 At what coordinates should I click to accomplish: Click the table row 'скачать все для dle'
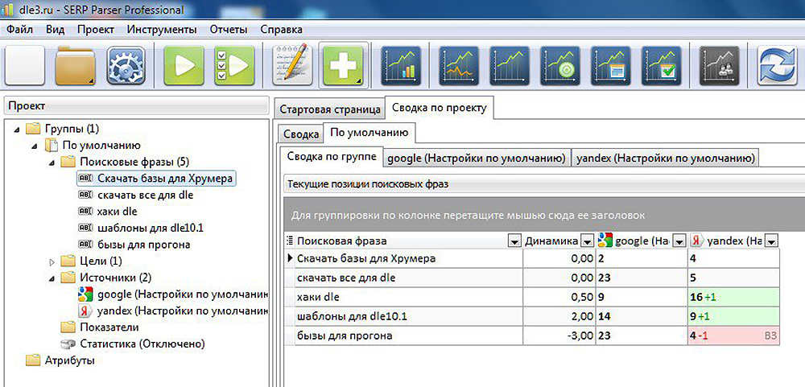point(532,278)
